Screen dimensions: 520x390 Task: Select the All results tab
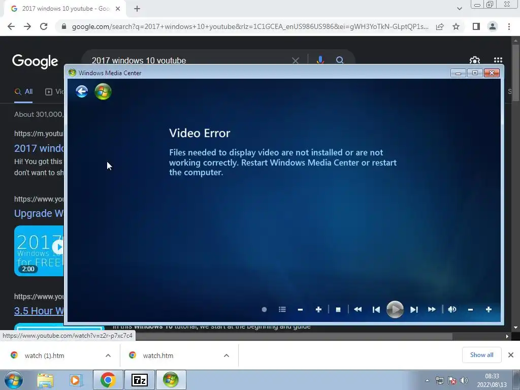click(x=23, y=92)
